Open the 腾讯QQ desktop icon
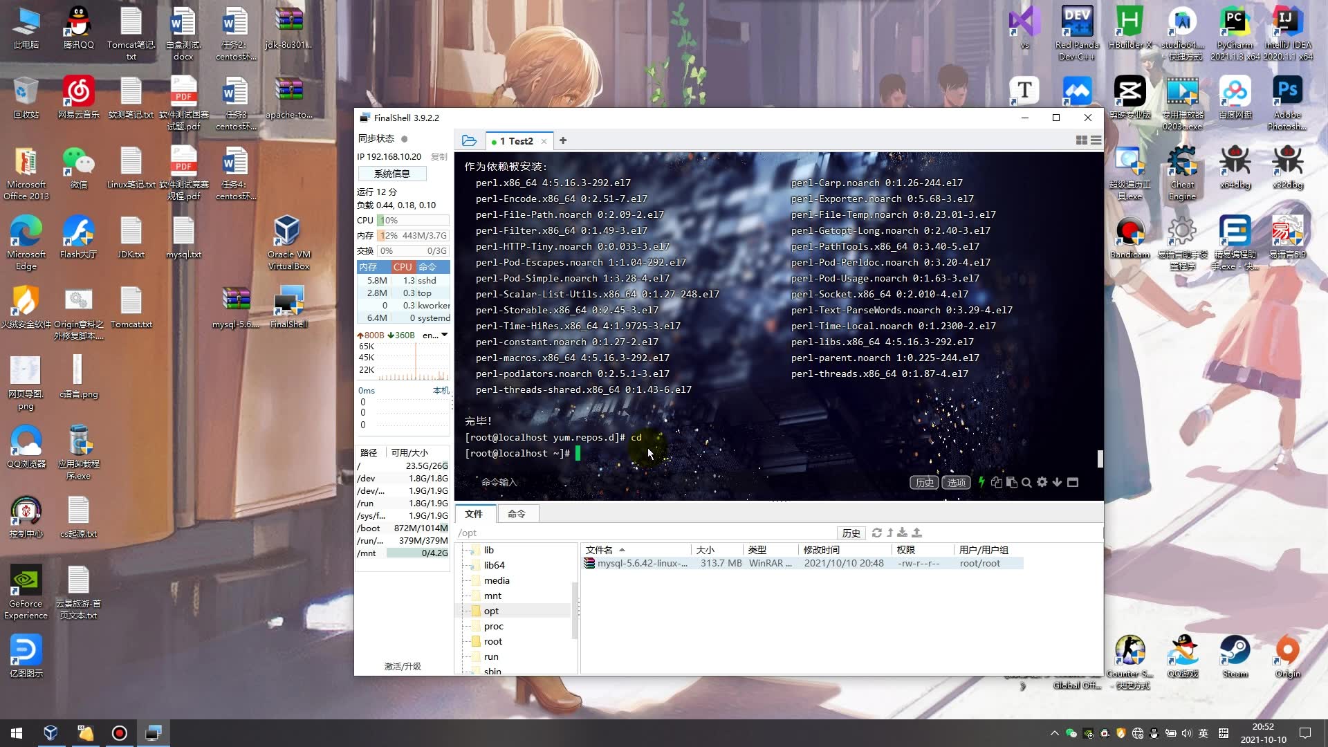The height and width of the screenshot is (747, 1328). [x=78, y=28]
